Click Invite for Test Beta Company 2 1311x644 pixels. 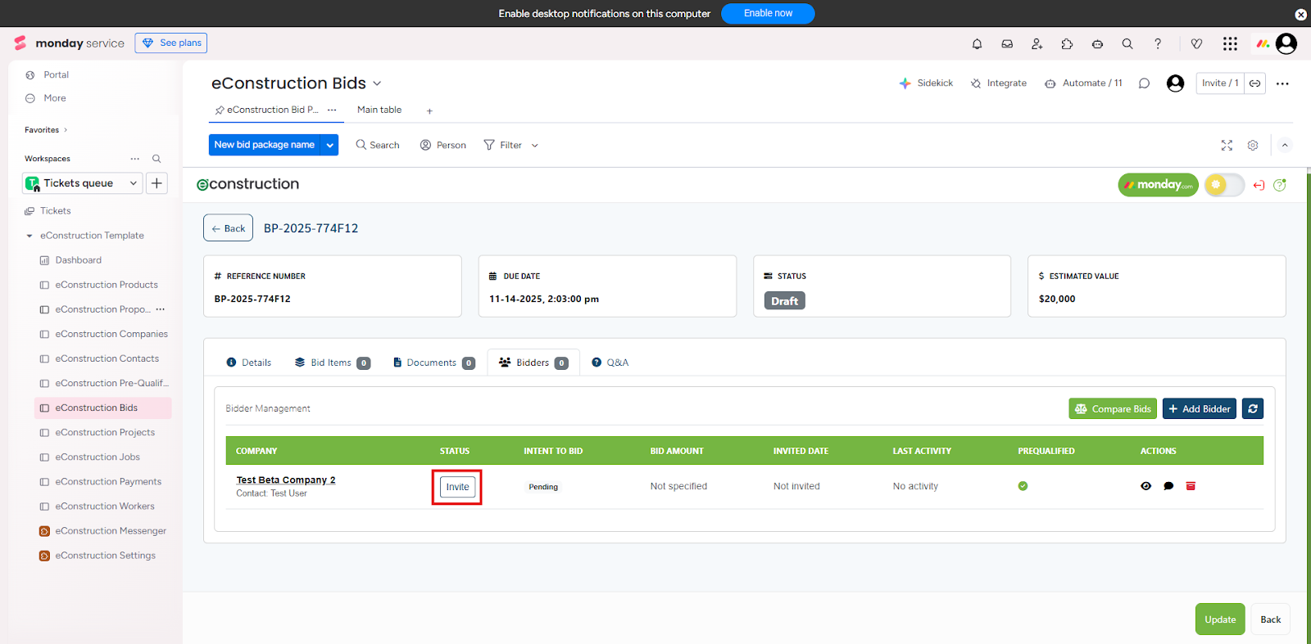click(x=457, y=487)
